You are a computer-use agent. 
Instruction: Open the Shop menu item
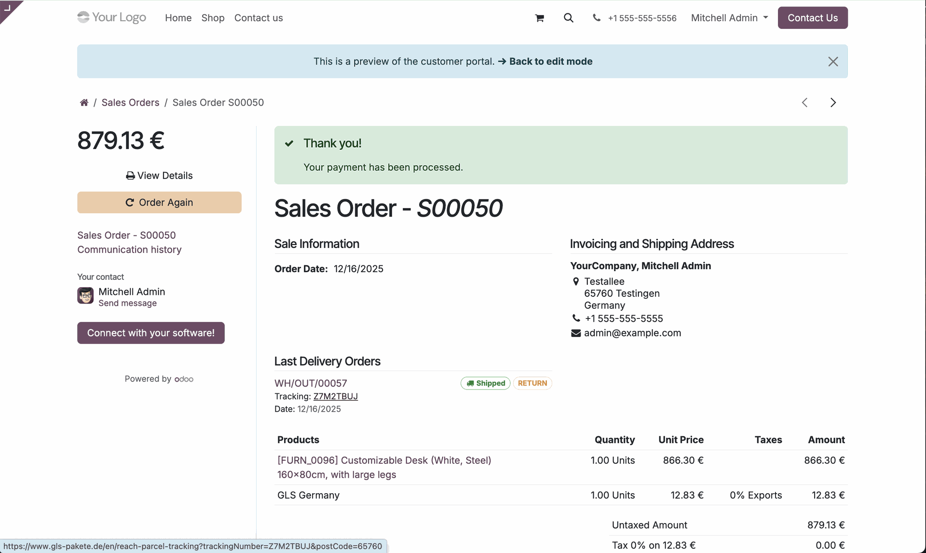213,18
